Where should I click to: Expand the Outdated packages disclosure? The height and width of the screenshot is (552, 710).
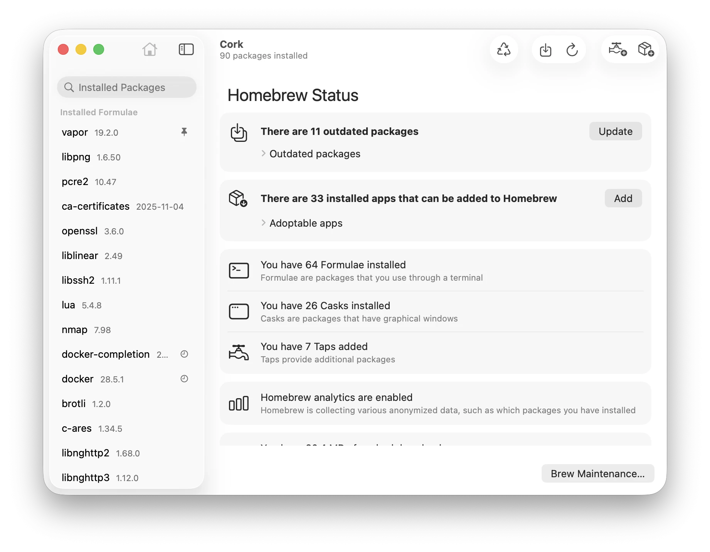point(311,154)
